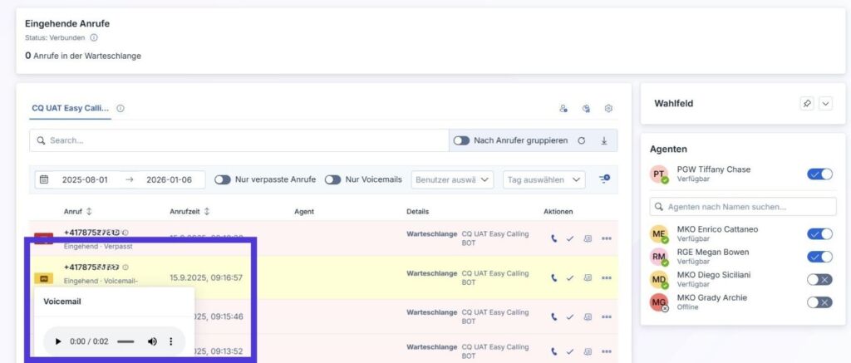Open more actions for Eingehend · Verpasst row

coord(606,238)
